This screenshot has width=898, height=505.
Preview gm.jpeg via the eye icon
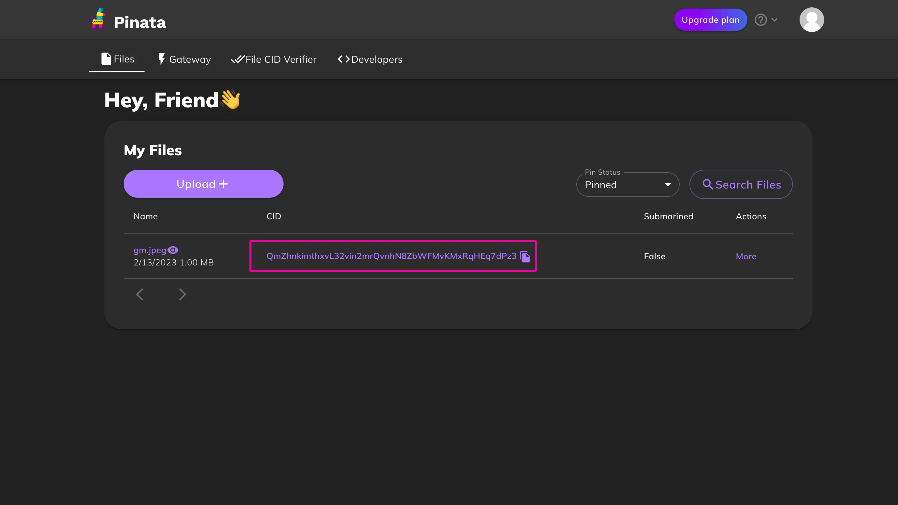point(173,250)
